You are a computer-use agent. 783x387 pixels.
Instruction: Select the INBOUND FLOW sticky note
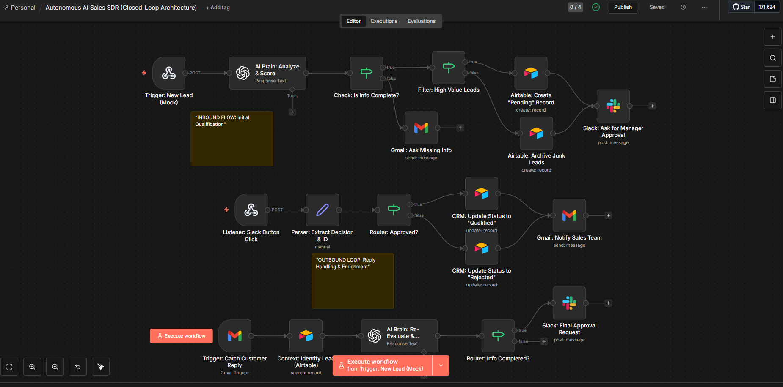tap(232, 139)
